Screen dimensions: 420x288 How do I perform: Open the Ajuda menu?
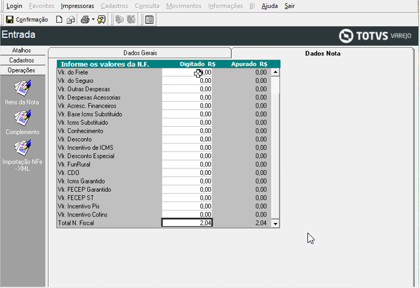pyautogui.click(x=270, y=5)
